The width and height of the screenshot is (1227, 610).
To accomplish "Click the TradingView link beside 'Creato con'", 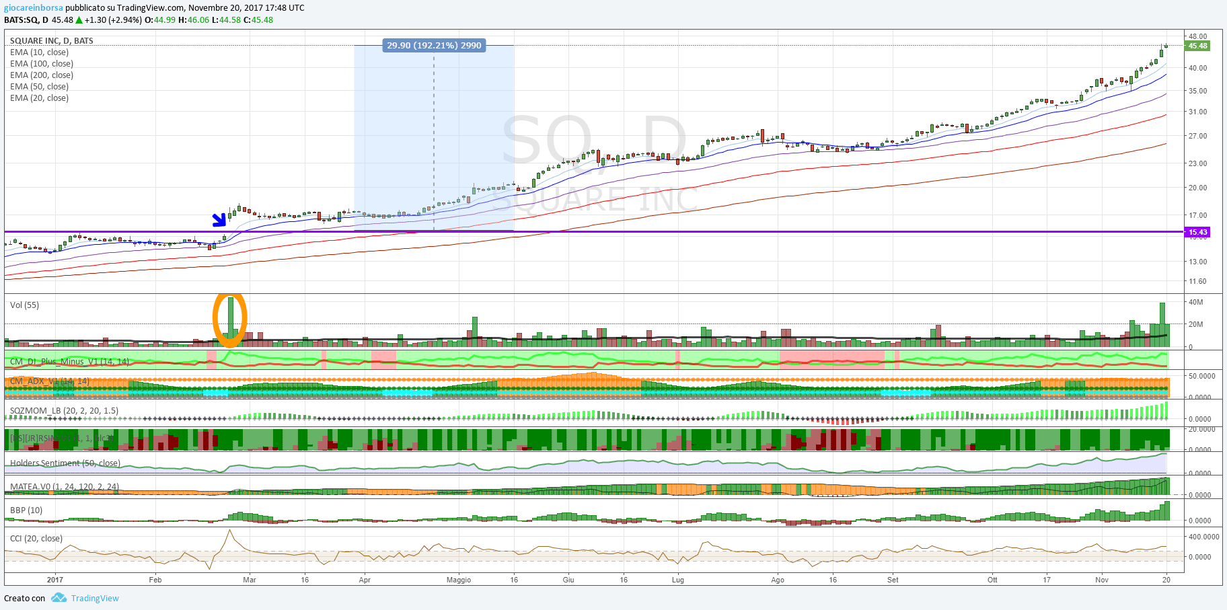I will pos(95,598).
